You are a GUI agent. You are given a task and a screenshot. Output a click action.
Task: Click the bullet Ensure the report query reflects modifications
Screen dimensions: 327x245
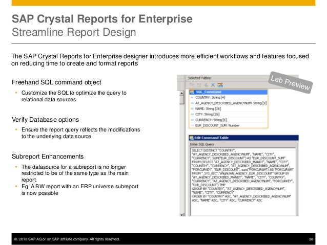[x=80, y=133]
